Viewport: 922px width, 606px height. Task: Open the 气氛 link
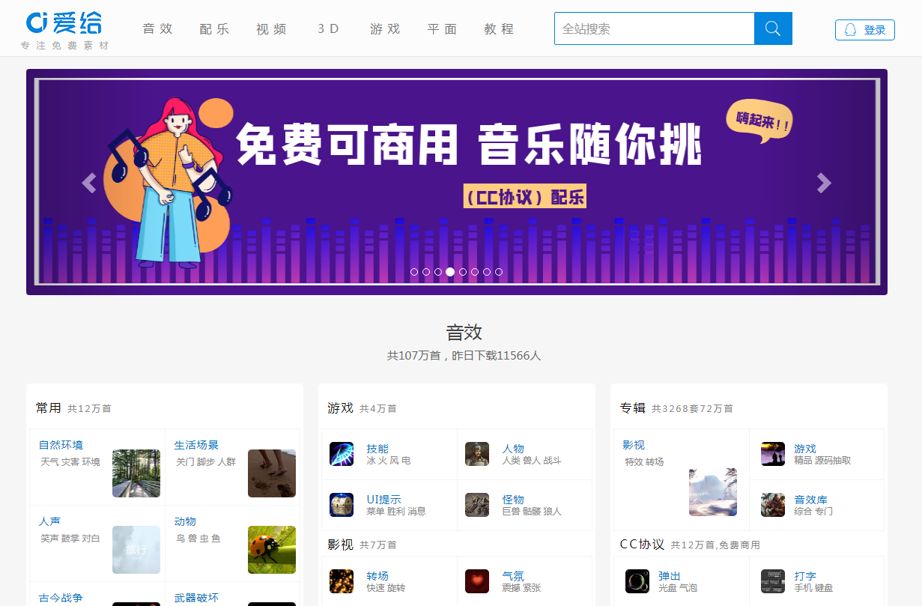(514, 576)
